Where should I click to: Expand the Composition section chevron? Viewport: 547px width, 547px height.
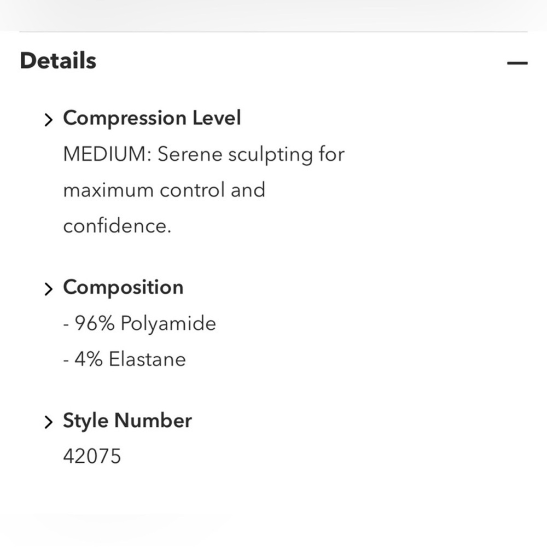(49, 288)
